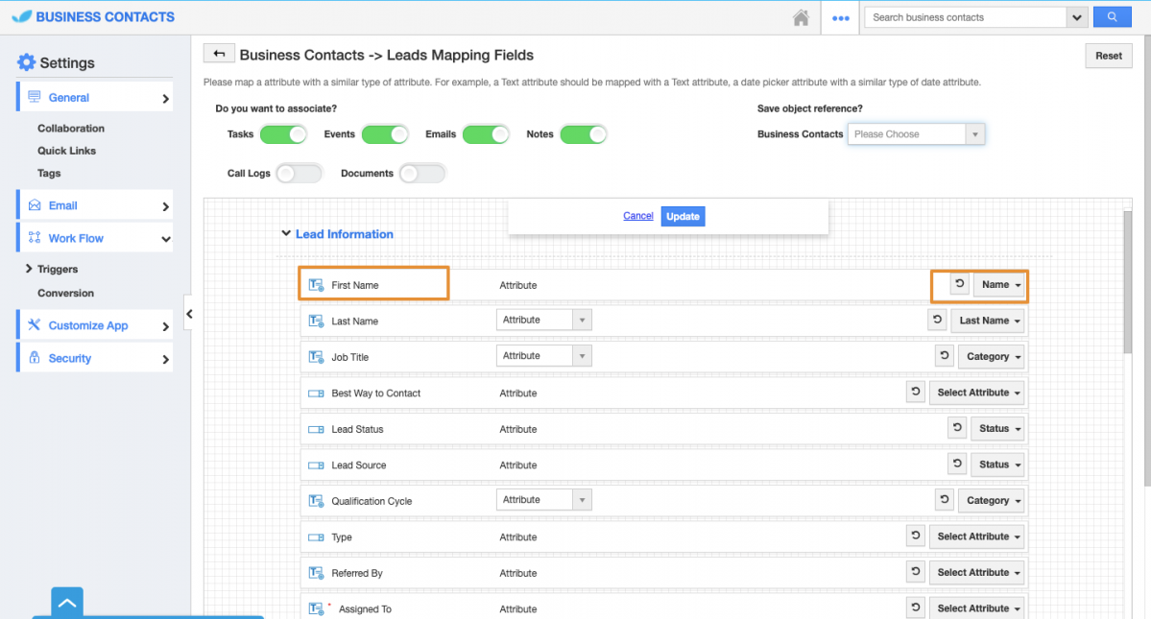Click the vertical scrollbar of mapping list
1151x619 pixels.
[x=1127, y=288]
